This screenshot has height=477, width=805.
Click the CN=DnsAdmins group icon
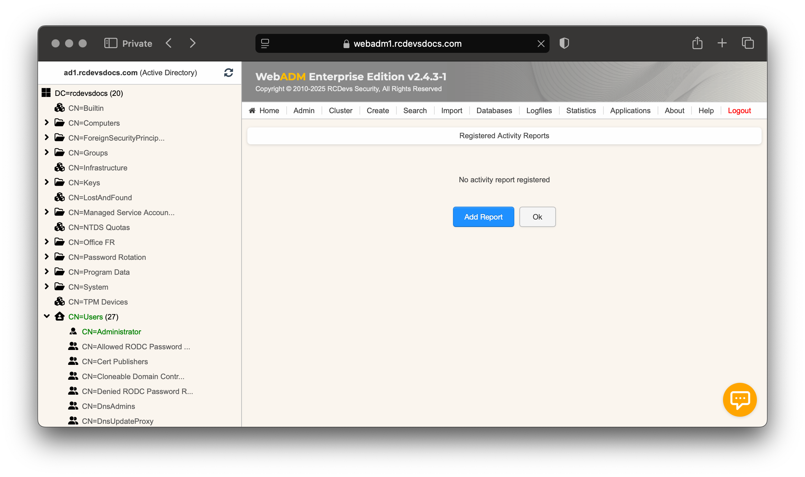[x=73, y=406]
